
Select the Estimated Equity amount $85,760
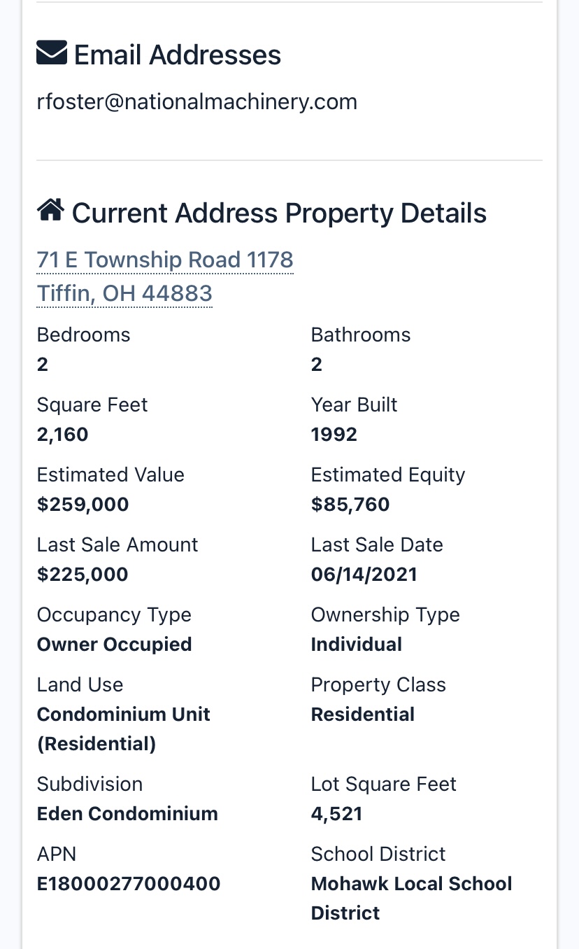coord(350,505)
